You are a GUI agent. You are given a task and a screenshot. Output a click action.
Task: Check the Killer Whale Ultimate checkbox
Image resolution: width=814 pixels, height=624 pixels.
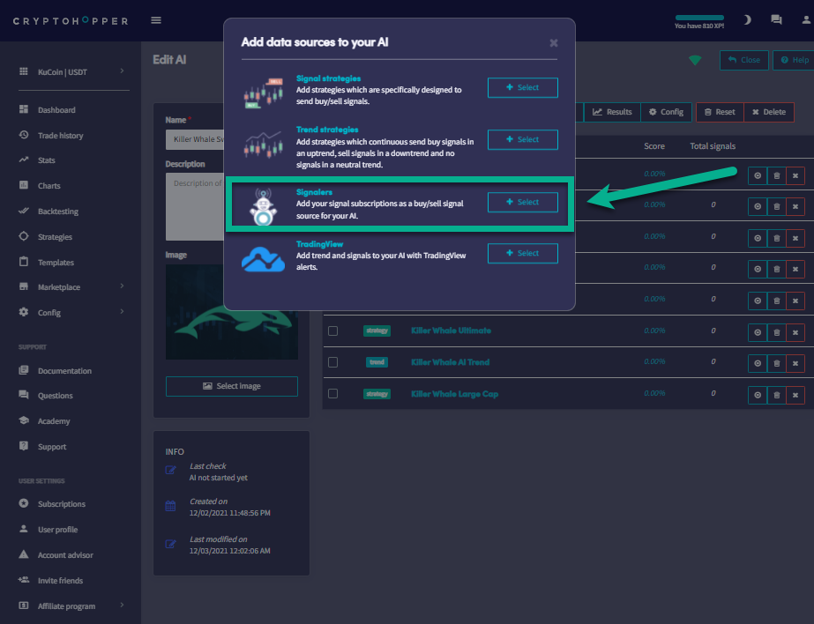click(x=332, y=331)
